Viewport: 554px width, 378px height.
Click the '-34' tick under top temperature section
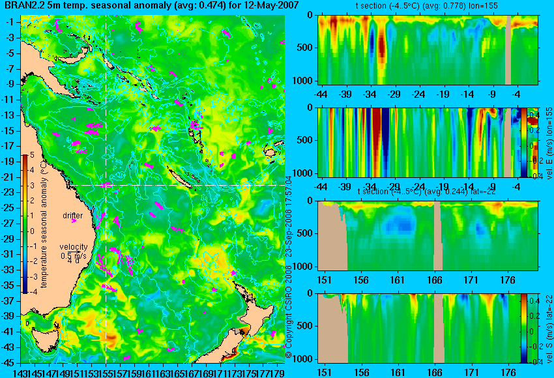370,94
